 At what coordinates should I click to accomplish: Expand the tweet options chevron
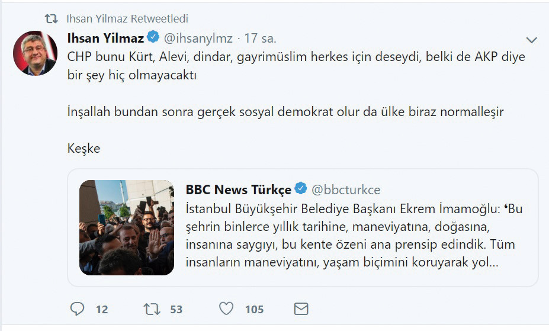[531, 40]
